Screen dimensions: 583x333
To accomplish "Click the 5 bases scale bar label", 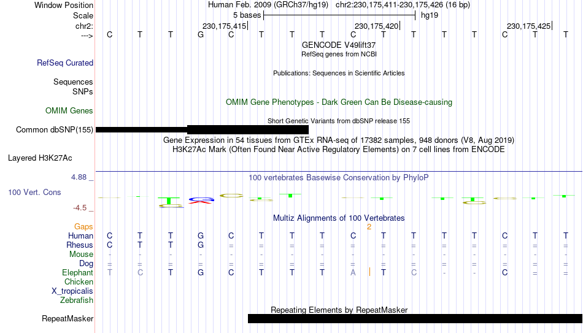I will [247, 15].
